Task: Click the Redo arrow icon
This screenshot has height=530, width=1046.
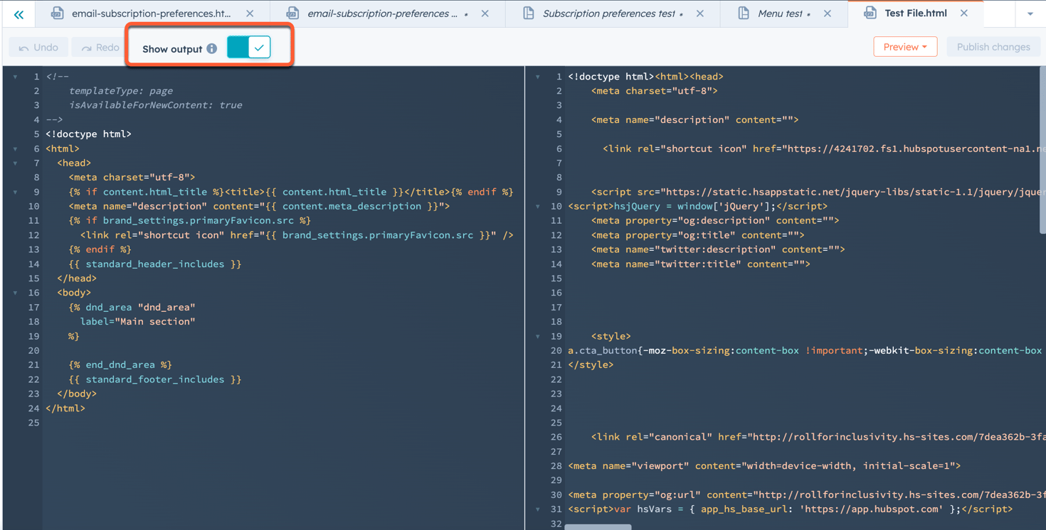Action: click(87, 47)
